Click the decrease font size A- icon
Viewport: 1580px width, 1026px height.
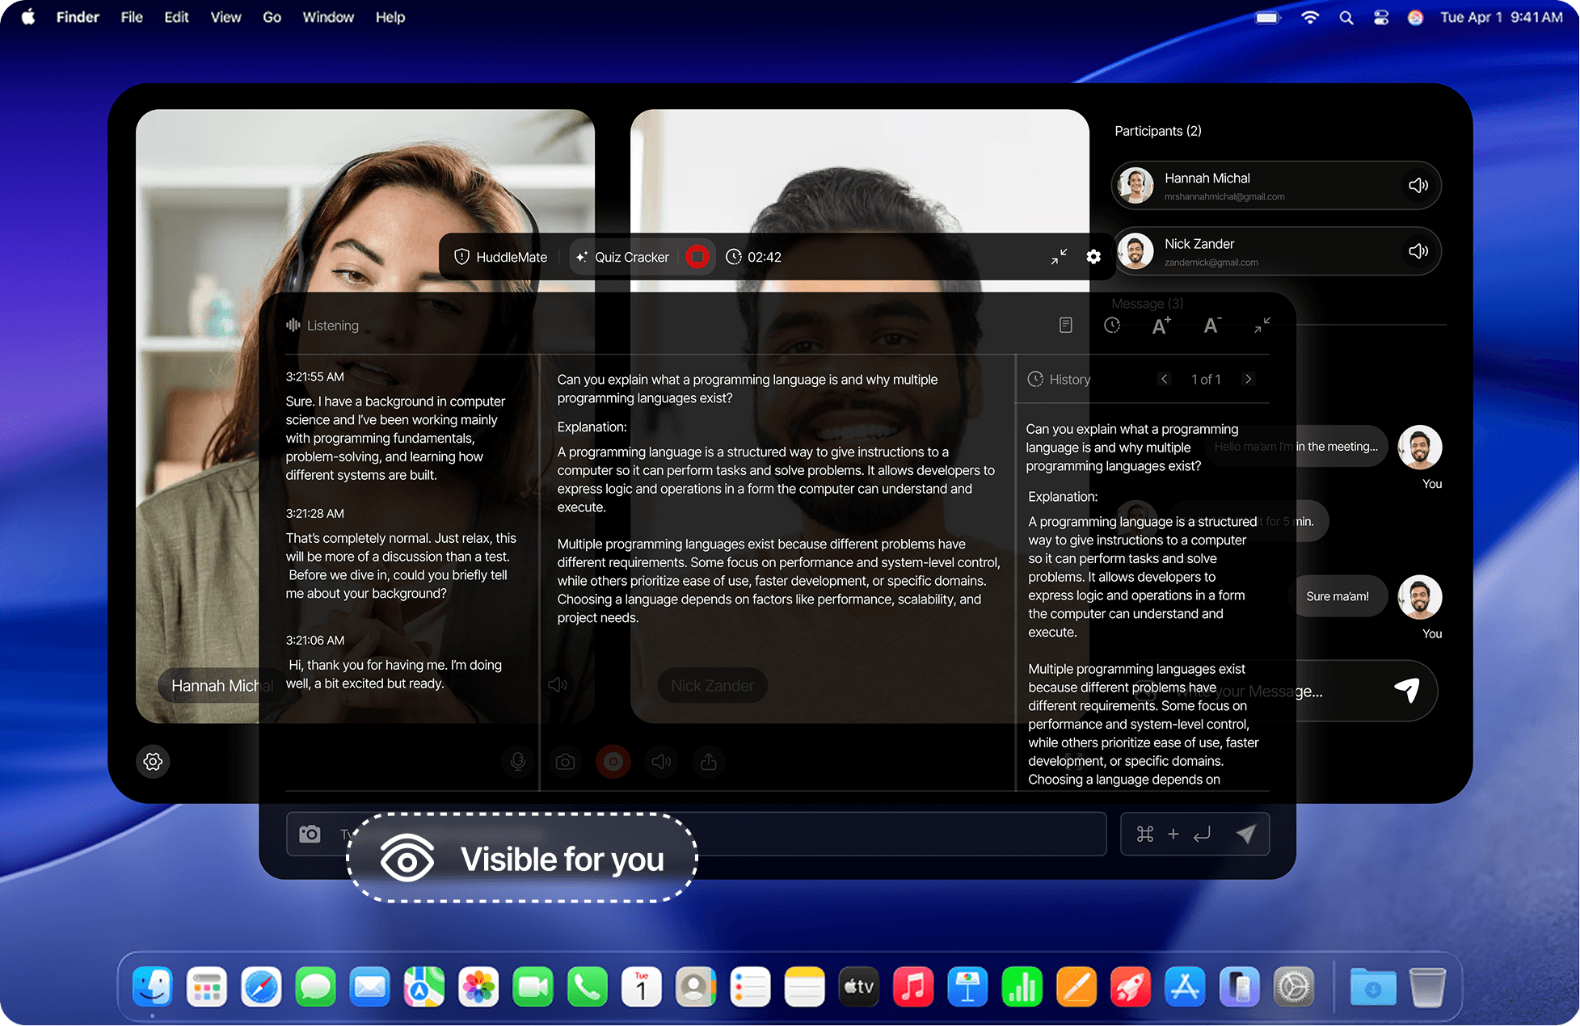pyautogui.click(x=1211, y=326)
